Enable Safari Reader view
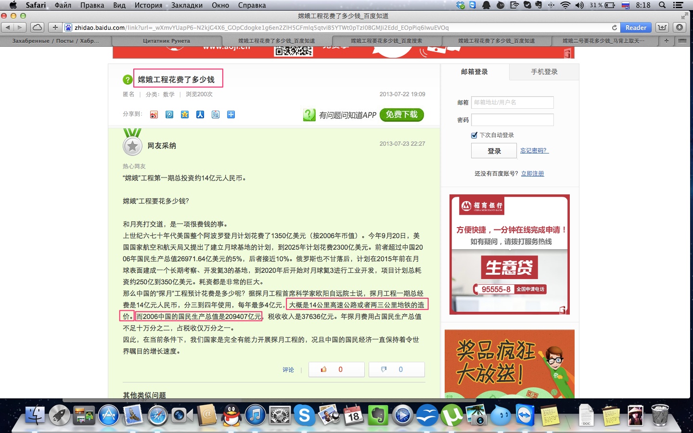The height and width of the screenshot is (433, 693). pos(635,28)
